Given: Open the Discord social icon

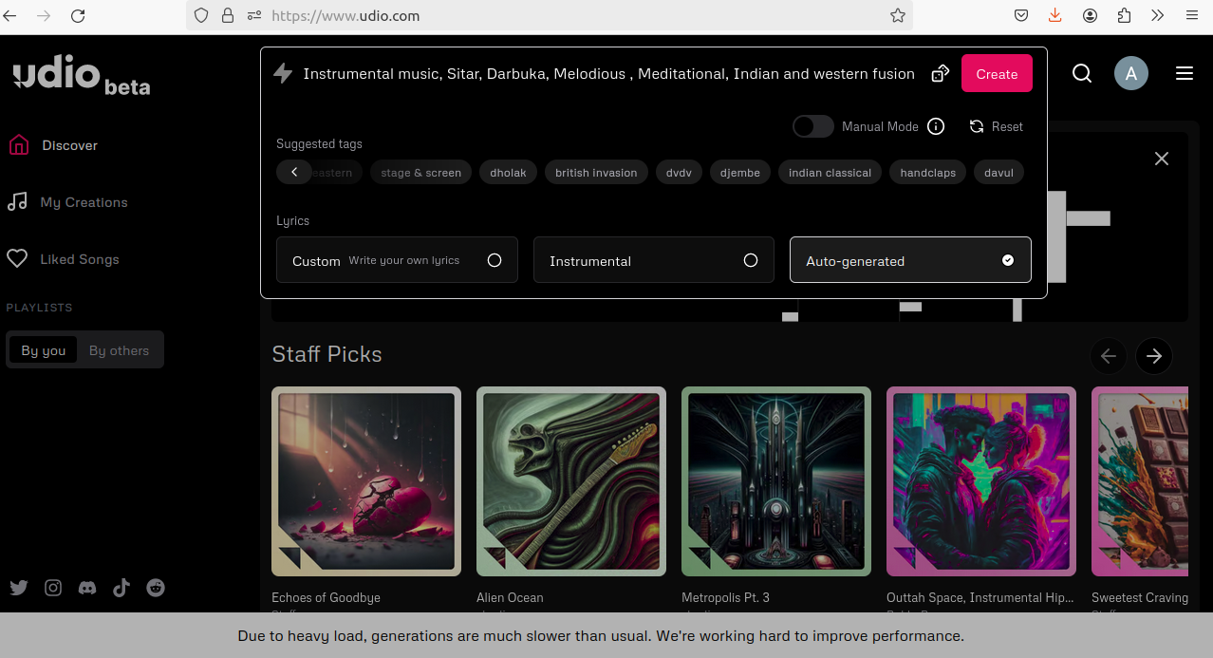Looking at the screenshot, I should pos(87,588).
